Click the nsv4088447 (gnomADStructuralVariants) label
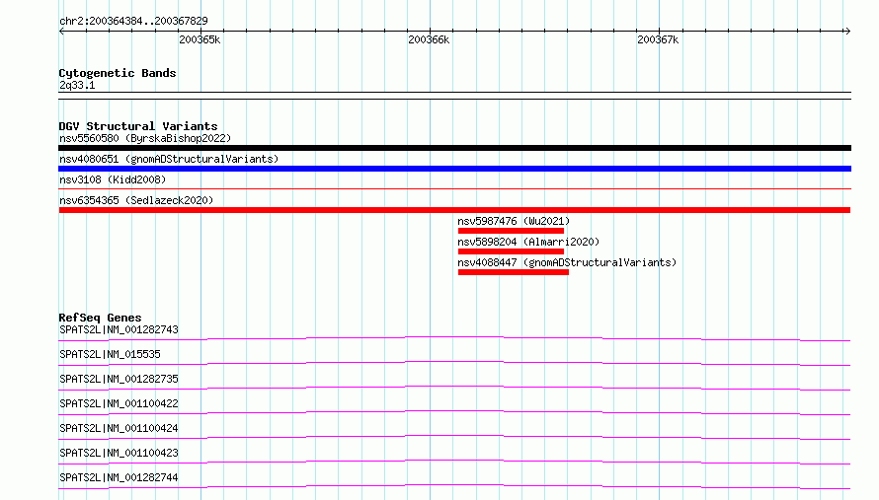This screenshot has width=879, height=500. pyautogui.click(x=567, y=262)
